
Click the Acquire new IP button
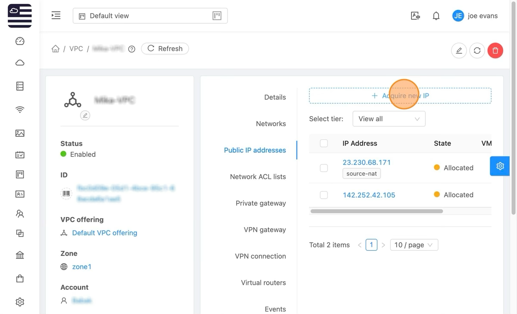(400, 96)
